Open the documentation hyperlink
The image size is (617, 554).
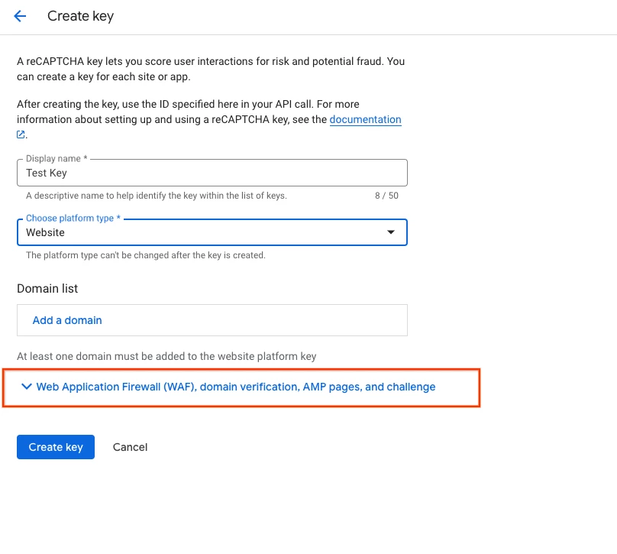[365, 119]
